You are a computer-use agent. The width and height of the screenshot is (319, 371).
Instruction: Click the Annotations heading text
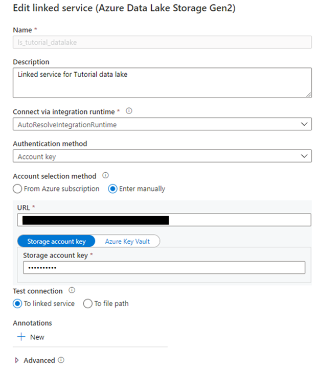coord(32,323)
